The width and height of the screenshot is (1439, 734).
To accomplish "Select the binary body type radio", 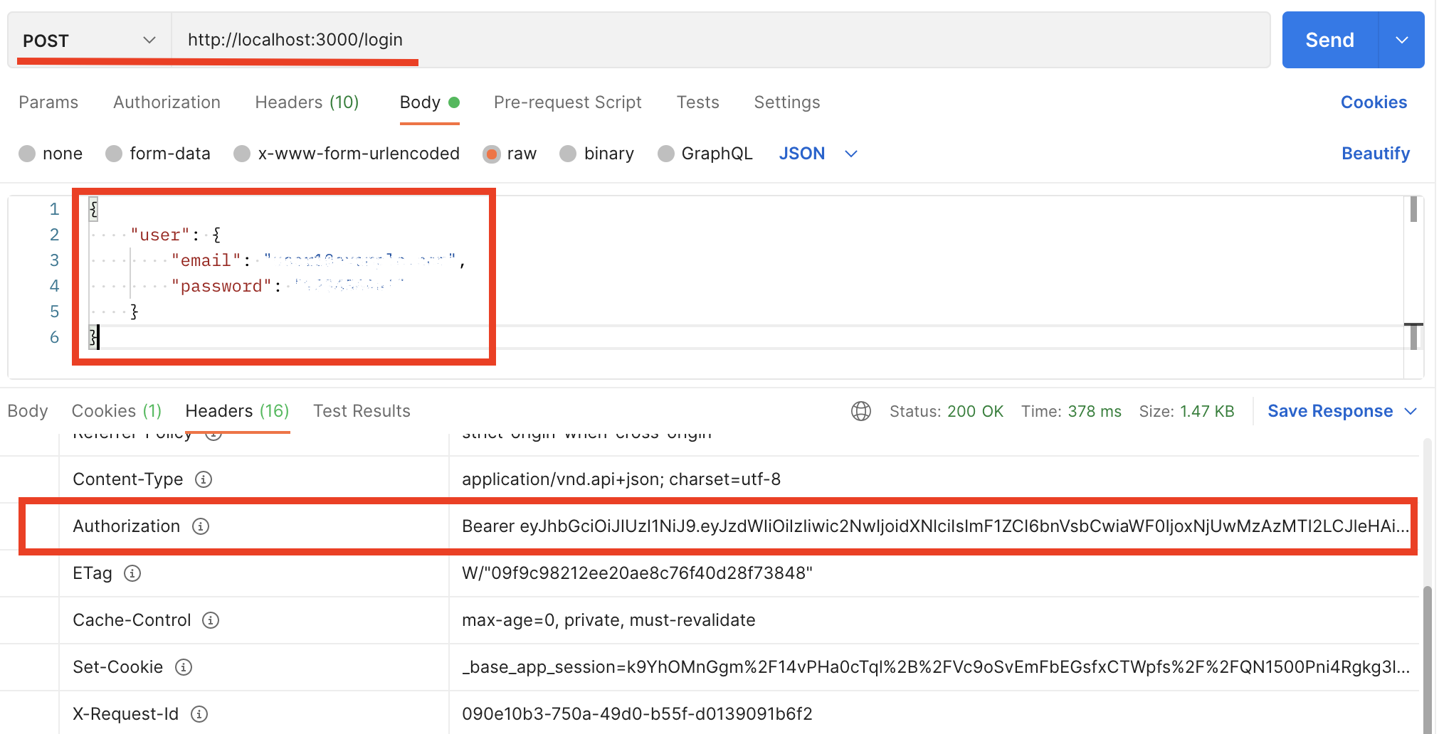I will coord(568,154).
